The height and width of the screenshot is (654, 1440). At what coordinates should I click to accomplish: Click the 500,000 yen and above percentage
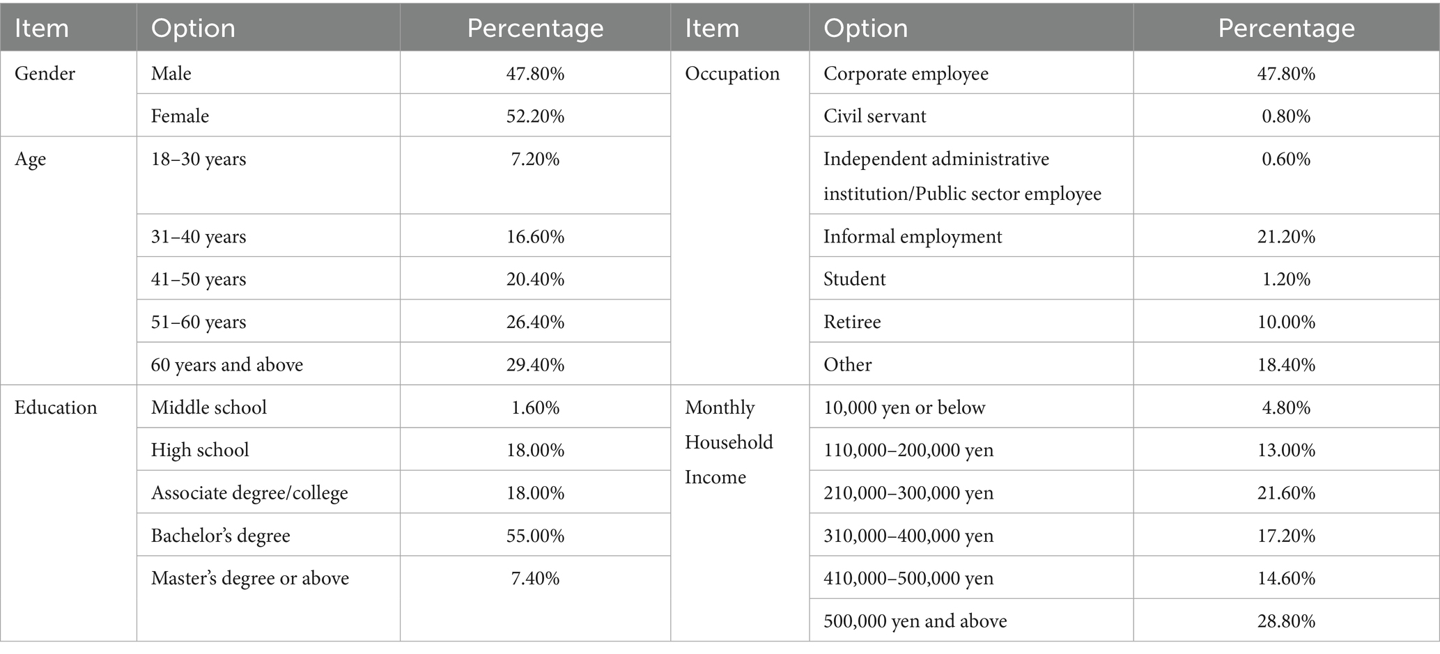click(x=1286, y=621)
